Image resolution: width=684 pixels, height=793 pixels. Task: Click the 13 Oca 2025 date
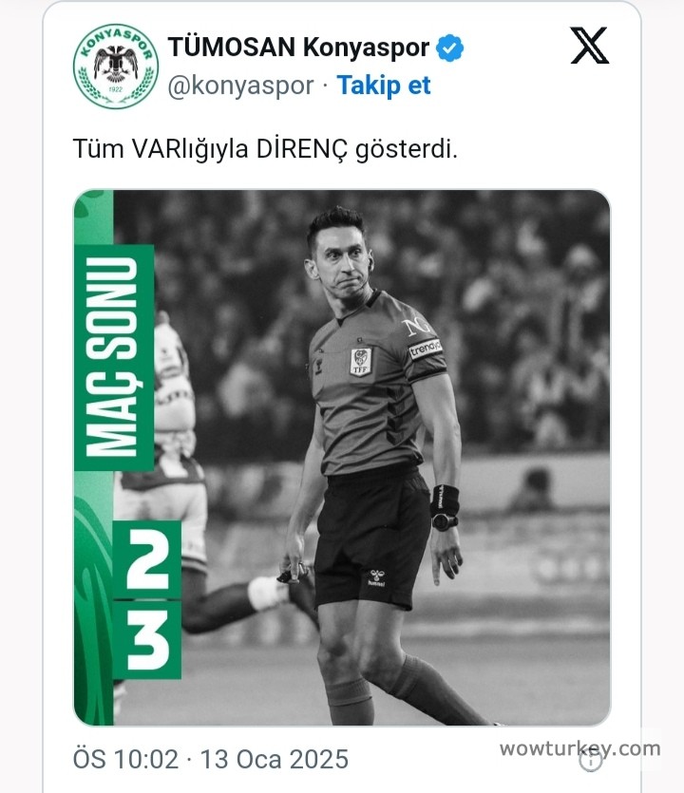click(x=275, y=759)
